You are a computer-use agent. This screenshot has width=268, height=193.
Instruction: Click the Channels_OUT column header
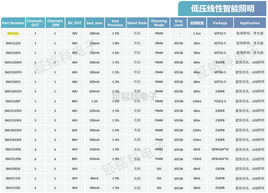click(35, 23)
